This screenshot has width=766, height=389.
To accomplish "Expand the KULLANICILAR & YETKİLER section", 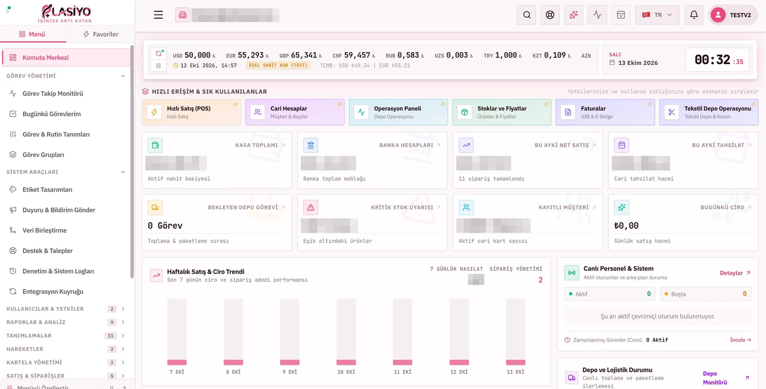I will (66, 309).
